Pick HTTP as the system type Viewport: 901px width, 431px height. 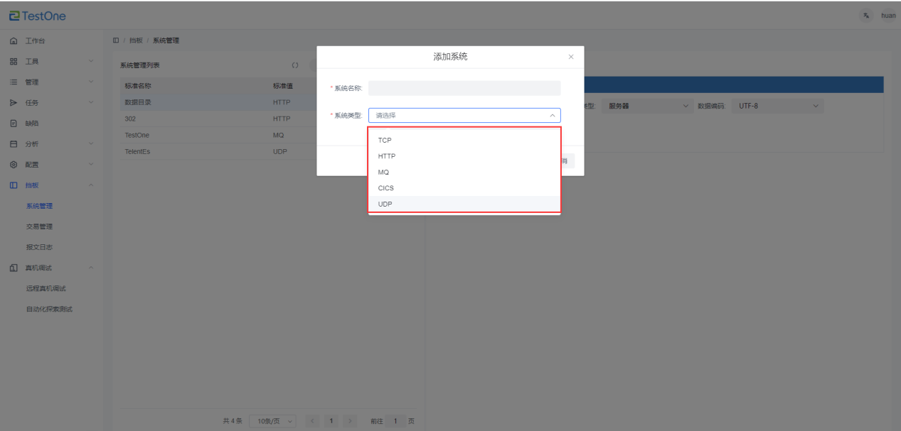(x=387, y=156)
